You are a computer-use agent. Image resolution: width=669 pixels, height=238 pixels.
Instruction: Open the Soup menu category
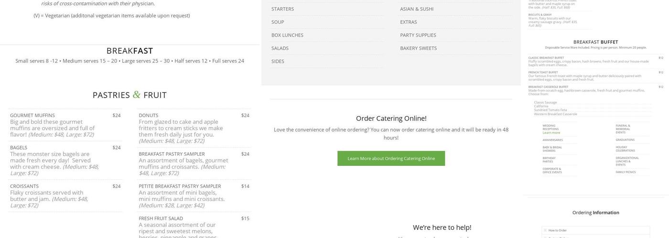[278, 22]
